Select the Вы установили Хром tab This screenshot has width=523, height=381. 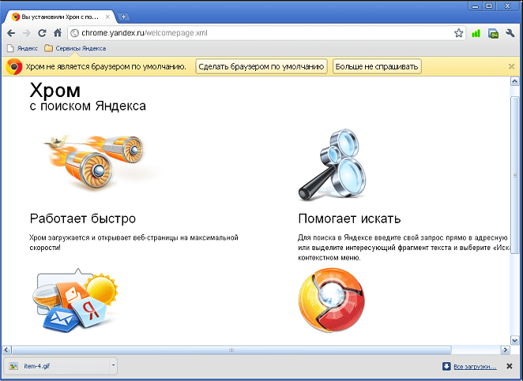point(63,17)
